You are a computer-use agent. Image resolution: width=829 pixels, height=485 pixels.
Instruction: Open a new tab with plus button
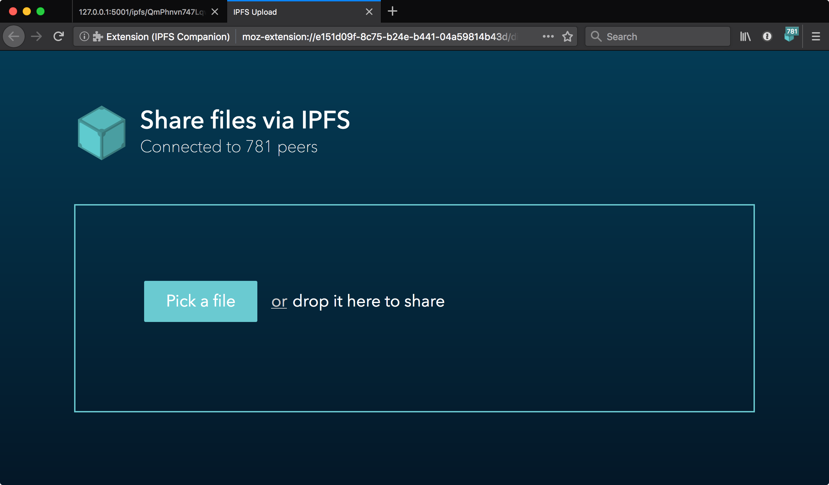click(393, 11)
